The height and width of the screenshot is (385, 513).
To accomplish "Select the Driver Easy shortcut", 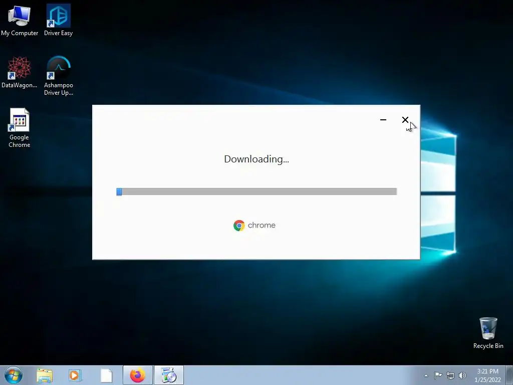I will tap(58, 20).
